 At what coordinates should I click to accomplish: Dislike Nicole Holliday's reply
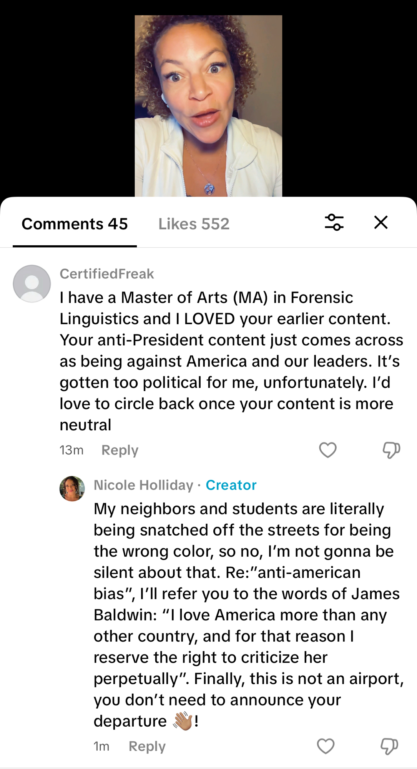pos(389,746)
